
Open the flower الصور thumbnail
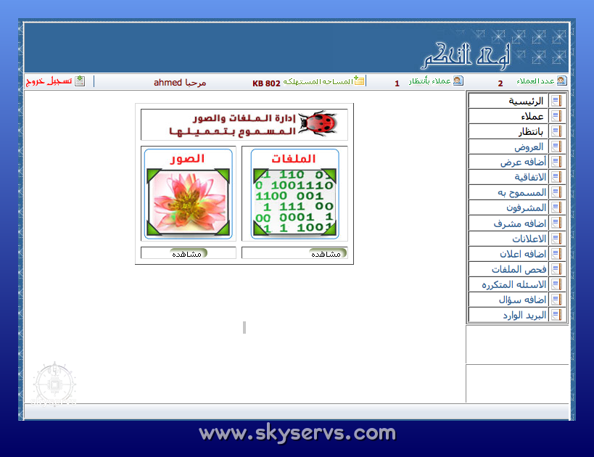(x=188, y=202)
